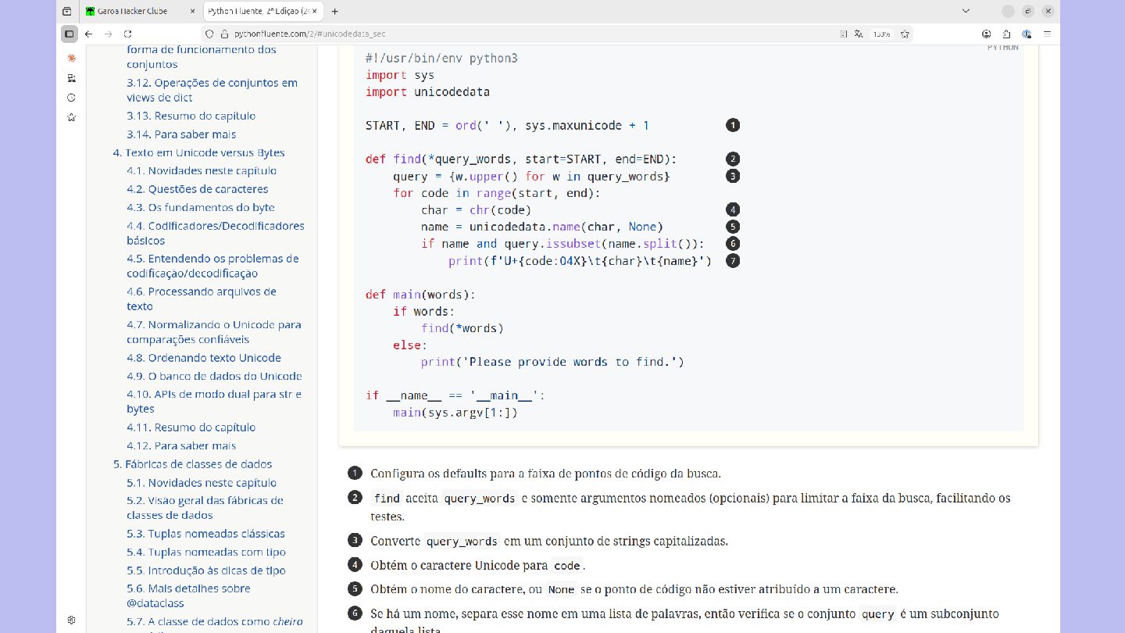This screenshot has width=1125, height=633.
Task: Open the Firefox account icon
Action: pyautogui.click(x=987, y=34)
